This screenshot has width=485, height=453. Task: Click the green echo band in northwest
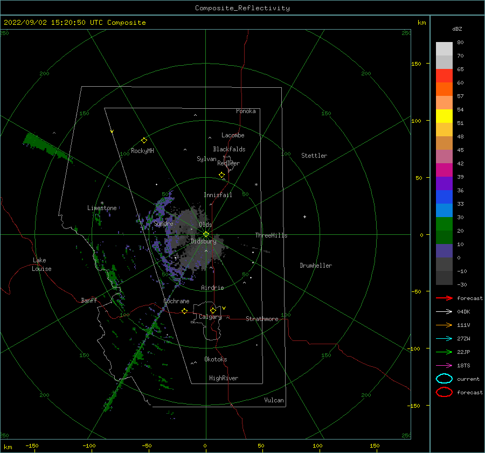click(x=47, y=147)
